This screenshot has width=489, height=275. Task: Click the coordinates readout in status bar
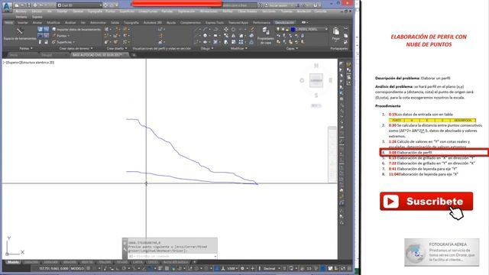click(x=54, y=268)
